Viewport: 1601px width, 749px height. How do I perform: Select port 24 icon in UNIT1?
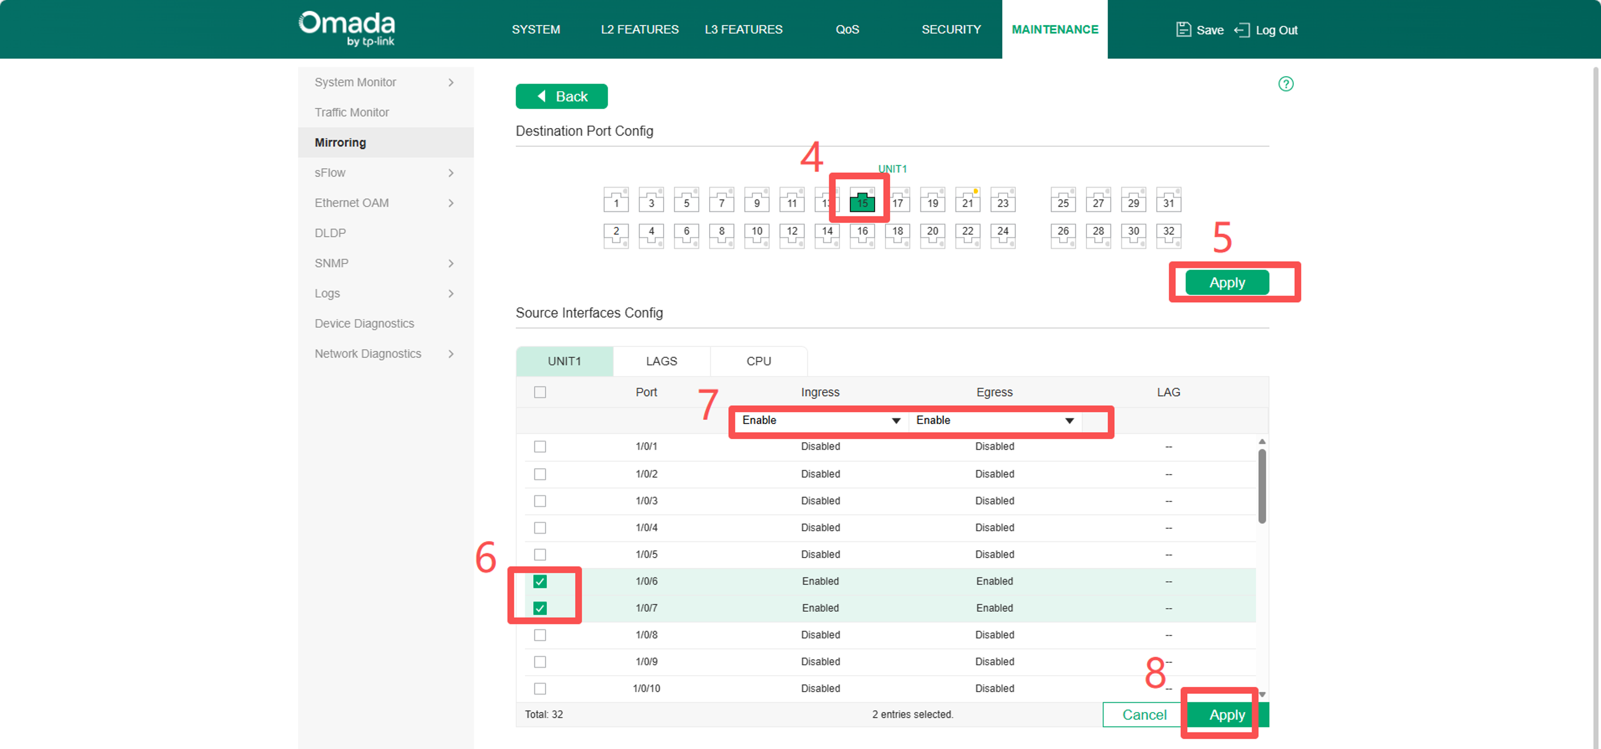click(x=1003, y=235)
